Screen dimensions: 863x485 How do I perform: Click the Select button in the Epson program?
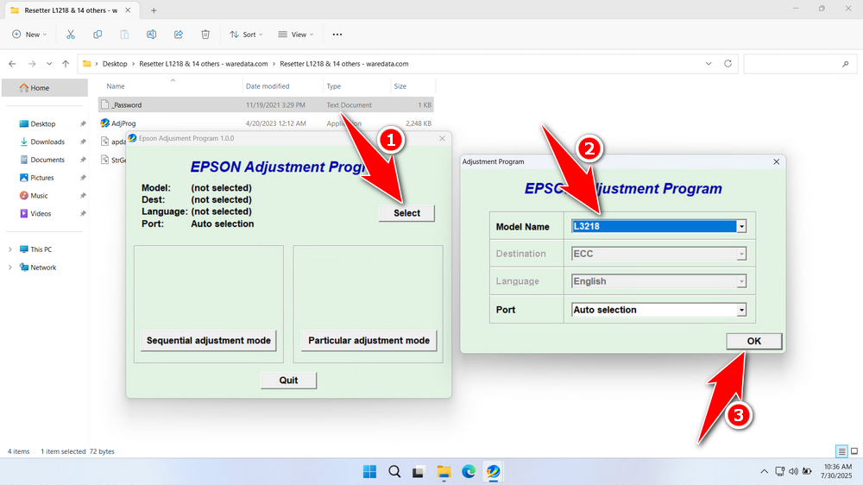pyautogui.click(x=406, y=213)
